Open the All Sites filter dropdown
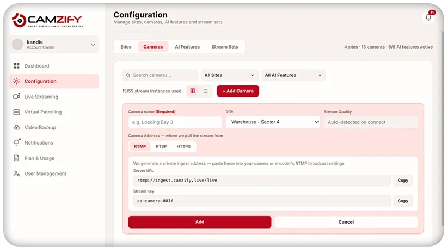447x252 pixels. (x=229, y=75)
